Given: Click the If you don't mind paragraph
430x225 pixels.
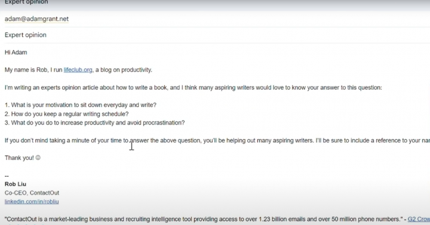Looking at the screenshot, I should [217, 141].
